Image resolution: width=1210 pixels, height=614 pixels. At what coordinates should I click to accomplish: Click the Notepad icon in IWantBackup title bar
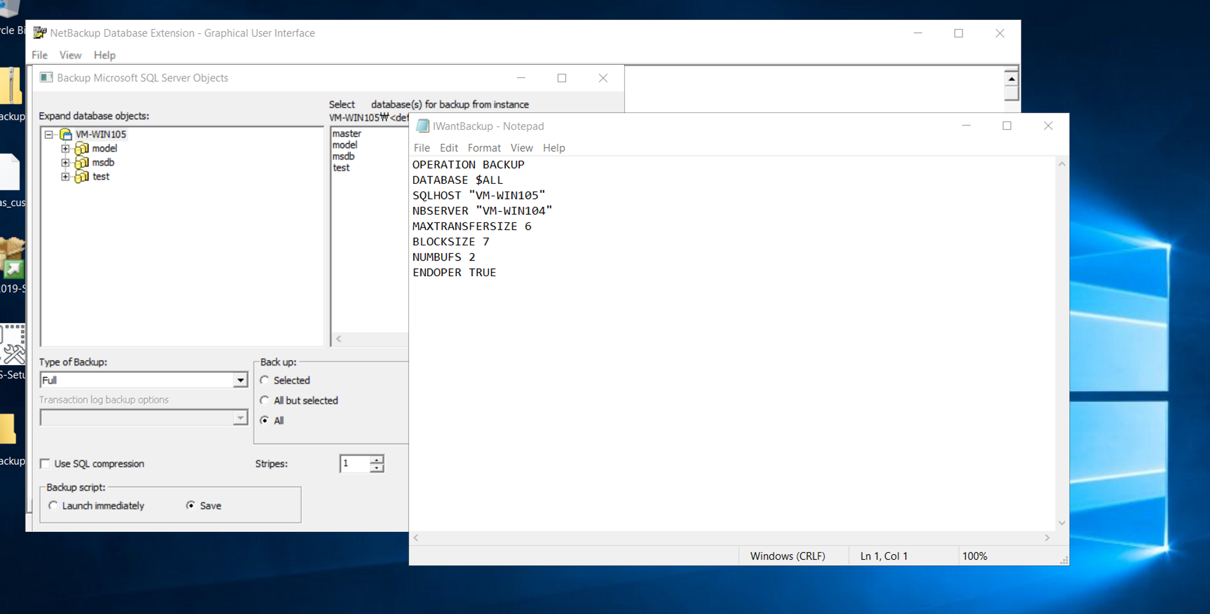(x=422, y=126)
